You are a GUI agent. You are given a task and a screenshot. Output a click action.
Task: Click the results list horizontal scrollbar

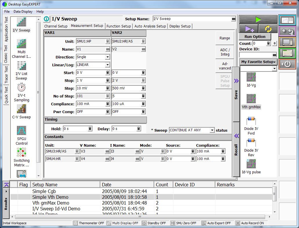140,217
